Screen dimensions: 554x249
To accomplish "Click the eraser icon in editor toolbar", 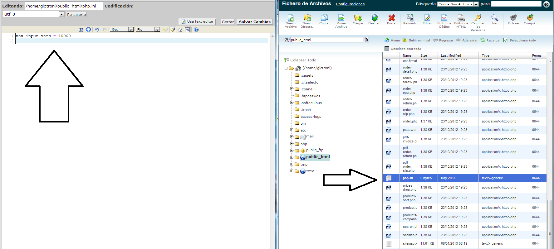I will coord(180,30).
